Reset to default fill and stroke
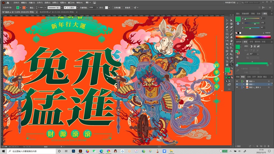Screen dimensions: 274x154 226,74
